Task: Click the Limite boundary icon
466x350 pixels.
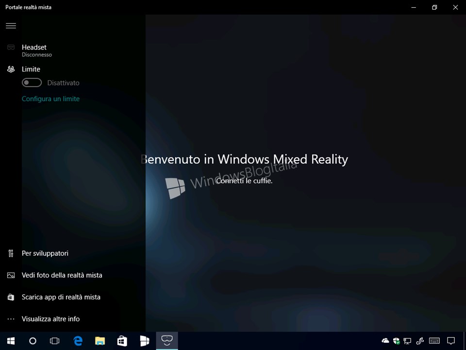Action: 11,69
